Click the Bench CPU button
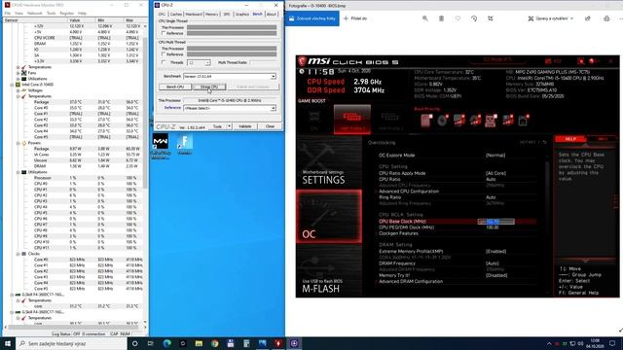This screenshot has height=350, width=623. [x=175, y=87]
